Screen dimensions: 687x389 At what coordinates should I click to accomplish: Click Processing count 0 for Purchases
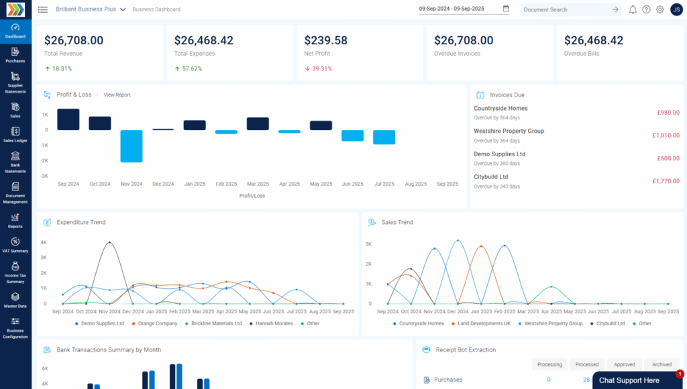(x=549, y=380)
